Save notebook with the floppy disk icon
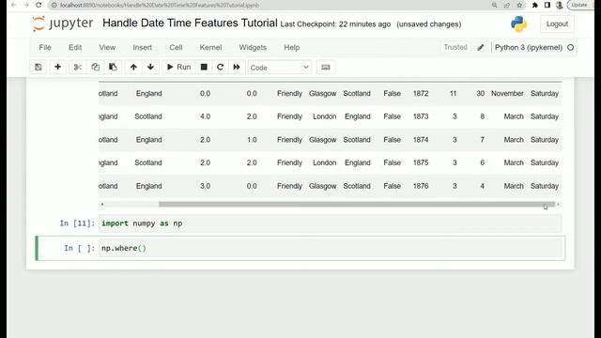601x338 pixels. coord(38,67)
